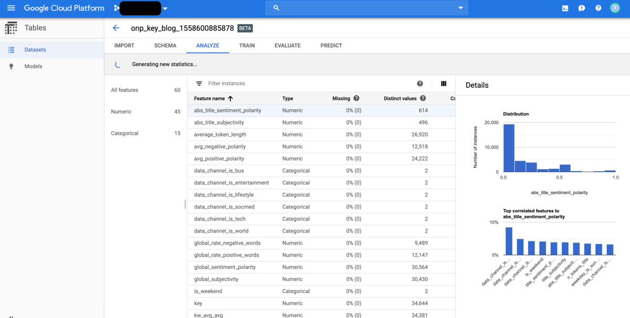
Task: Select the data_channel_is_entertainment row
Action: coord(321,183)
